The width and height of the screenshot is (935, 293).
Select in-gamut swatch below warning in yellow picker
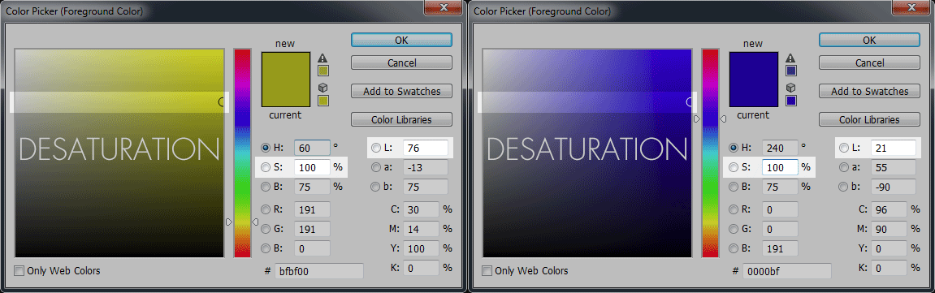[323, 71]
